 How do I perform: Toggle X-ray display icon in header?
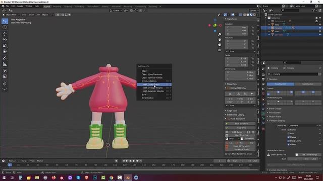[x=240, y=15]
